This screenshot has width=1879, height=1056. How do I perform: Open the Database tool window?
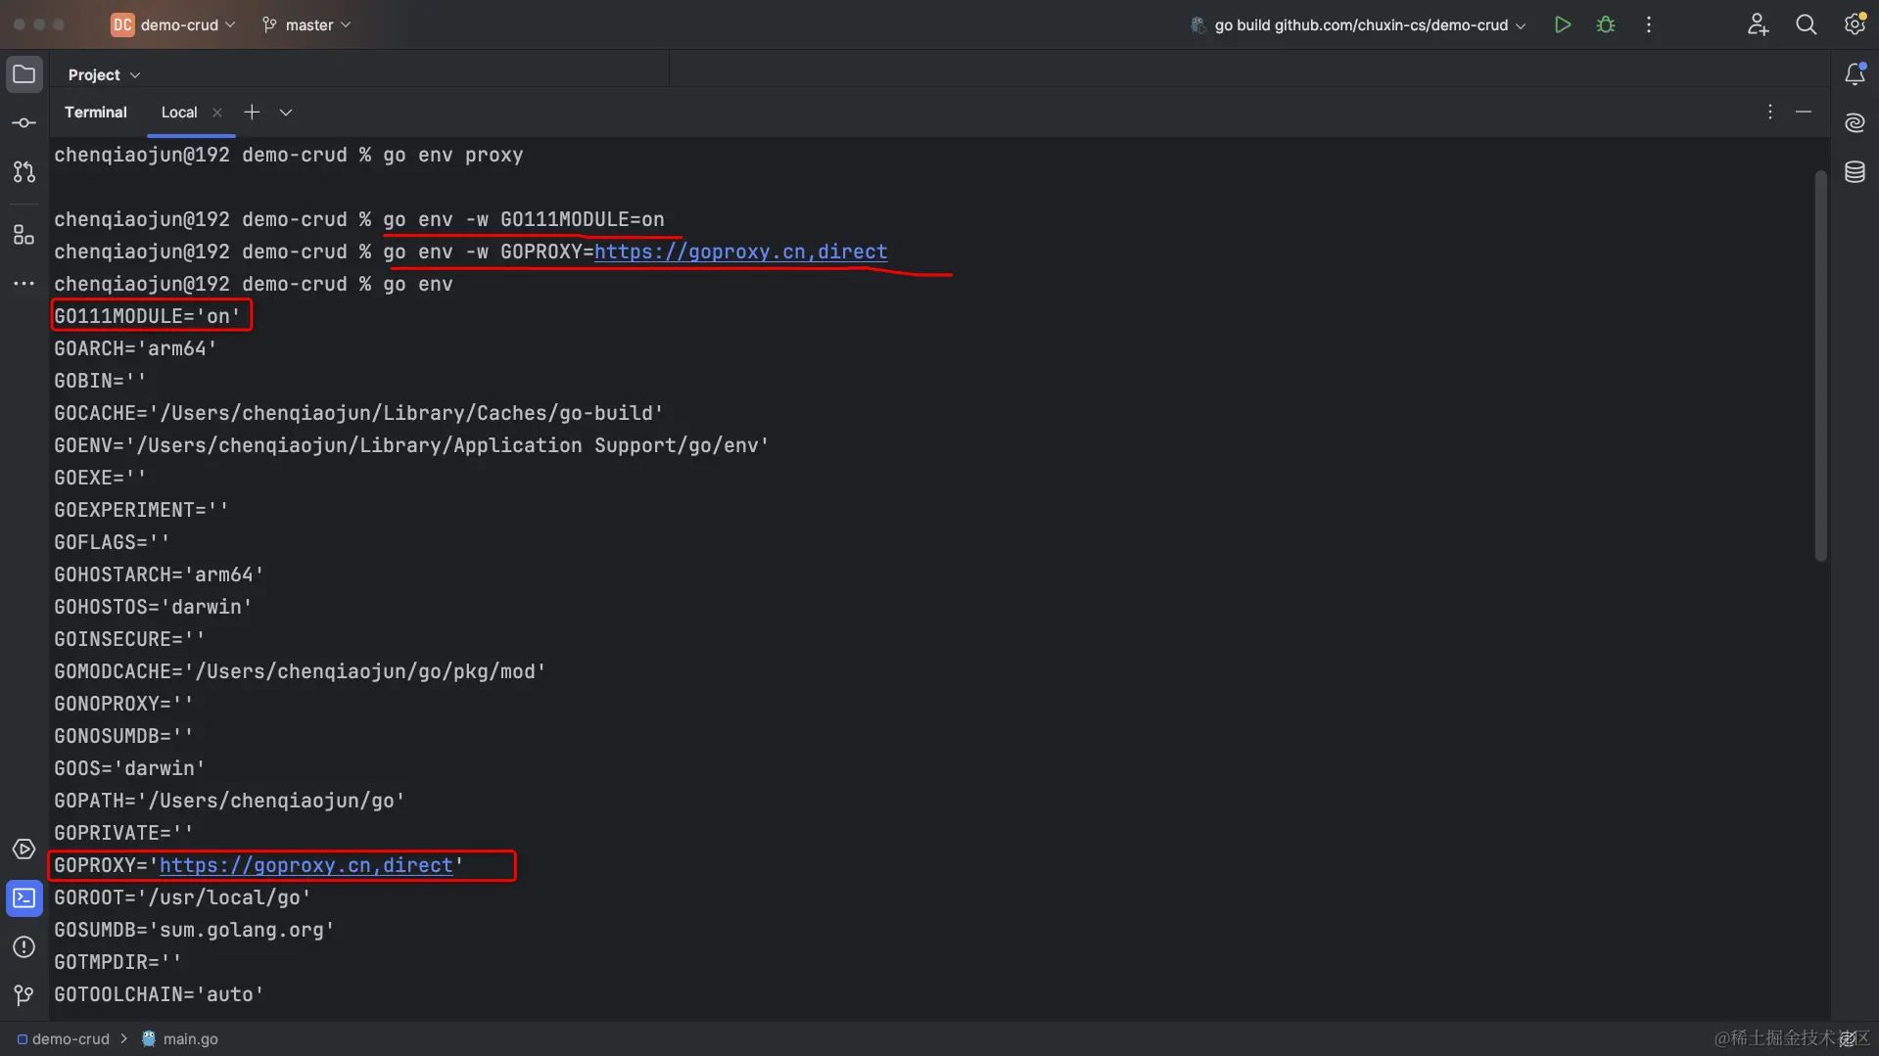1855,172
